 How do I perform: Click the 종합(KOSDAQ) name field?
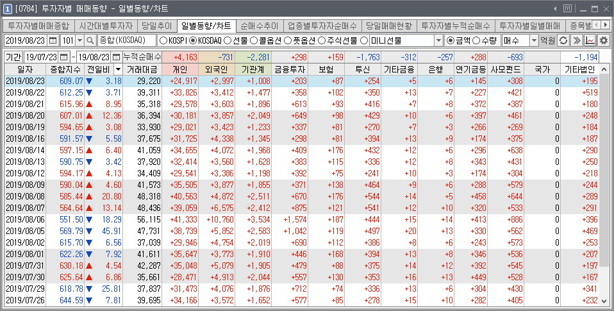click(127, 40)
